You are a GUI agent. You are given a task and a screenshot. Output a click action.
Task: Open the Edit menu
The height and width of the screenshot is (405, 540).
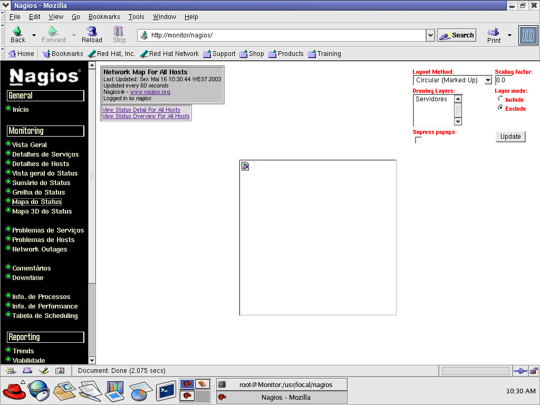(34, 17)
